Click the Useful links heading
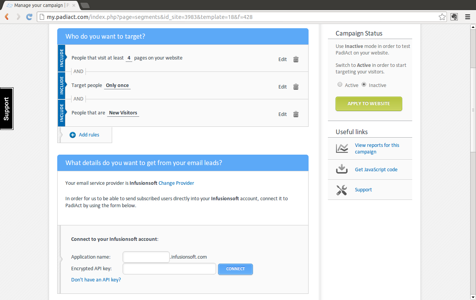Image resolution: width=476 pixels, height=300 pixels. pos(351,132)
